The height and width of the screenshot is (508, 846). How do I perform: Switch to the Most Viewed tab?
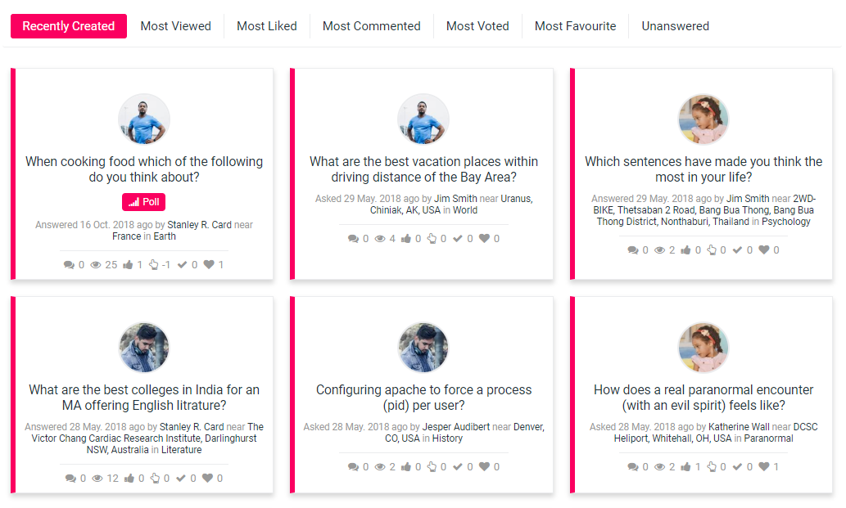(x=175, y=26)
